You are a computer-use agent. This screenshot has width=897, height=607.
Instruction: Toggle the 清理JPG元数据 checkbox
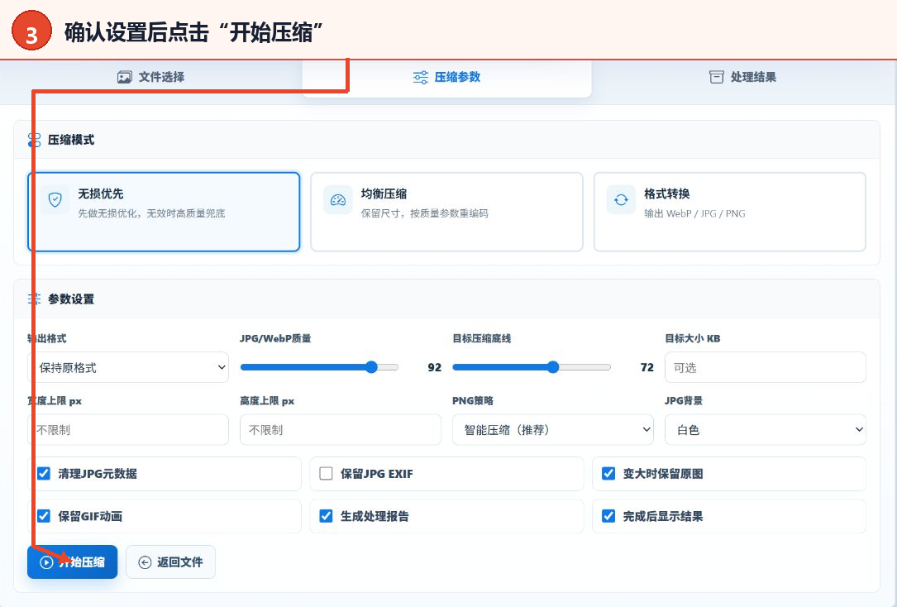coord(44,473)
